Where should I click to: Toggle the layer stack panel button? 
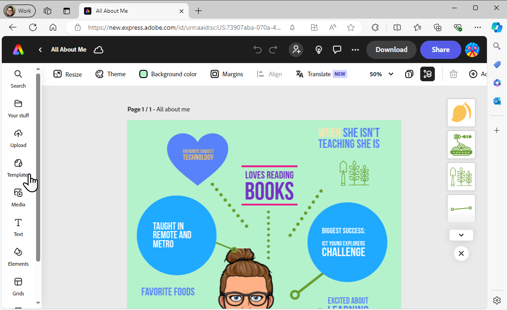427,74
